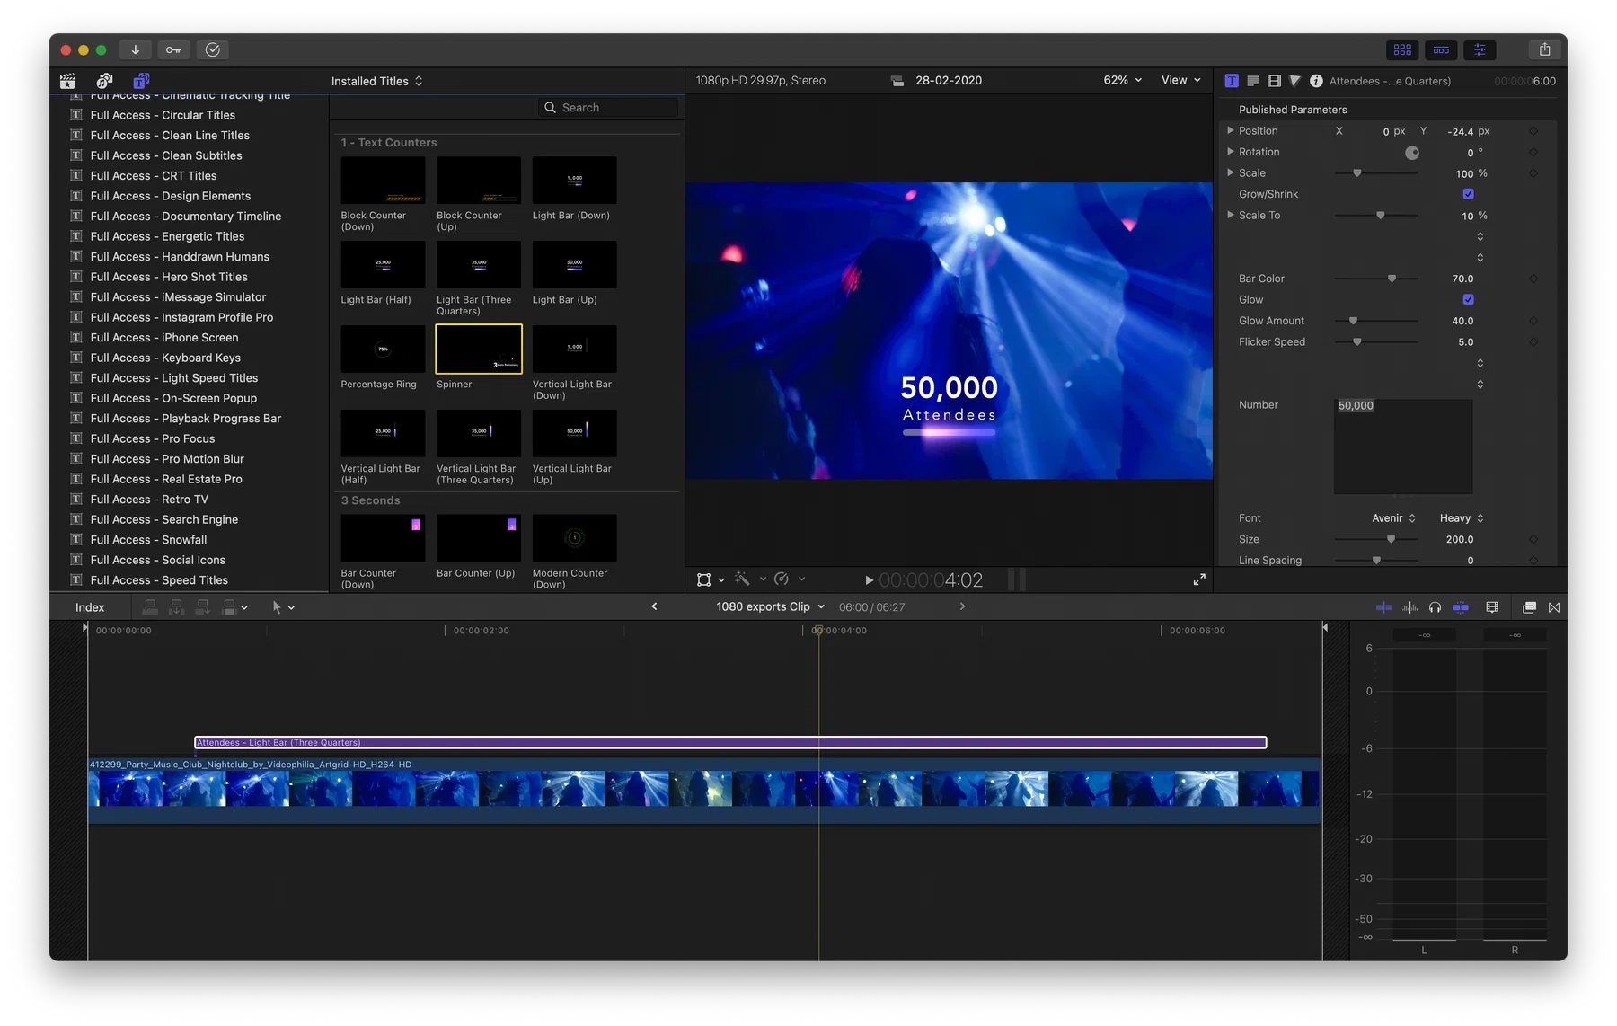Screen dimensions: 1617x1026
Task: Click the Index button
Action: (90, 607)
